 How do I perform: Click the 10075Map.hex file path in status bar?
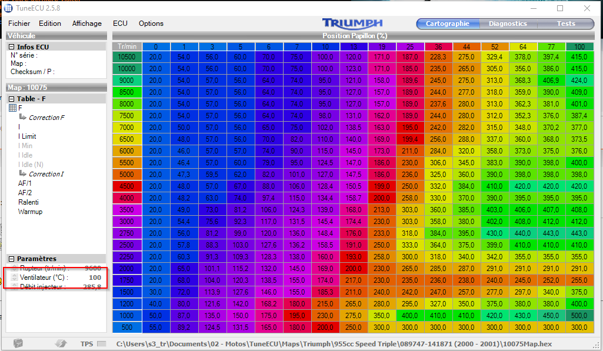334,344
